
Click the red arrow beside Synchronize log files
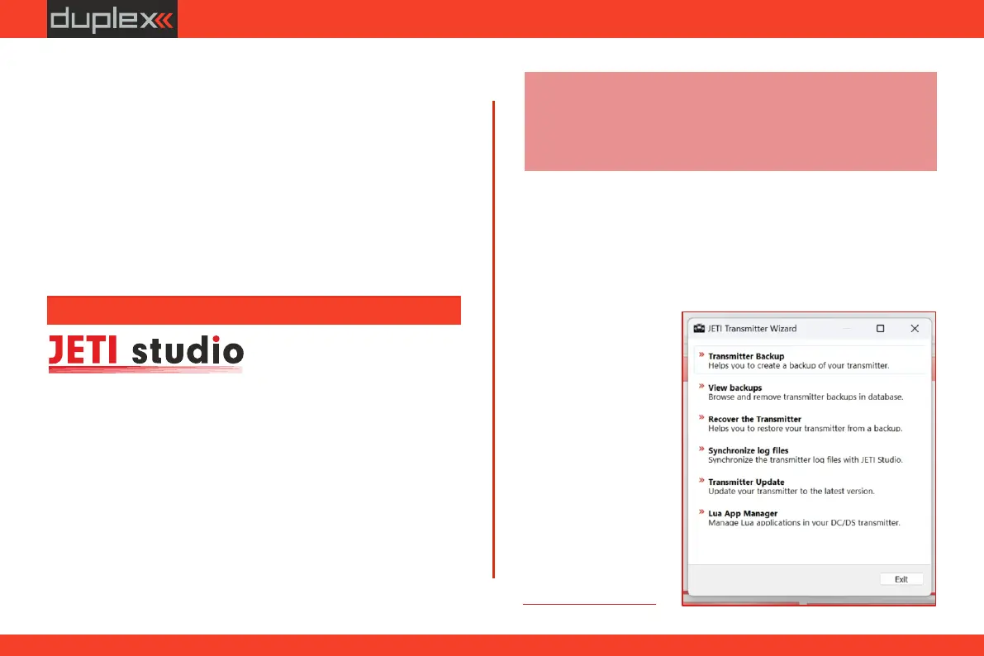click(701, 449)
